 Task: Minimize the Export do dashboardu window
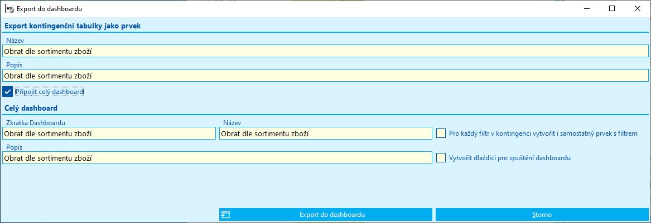586,8
